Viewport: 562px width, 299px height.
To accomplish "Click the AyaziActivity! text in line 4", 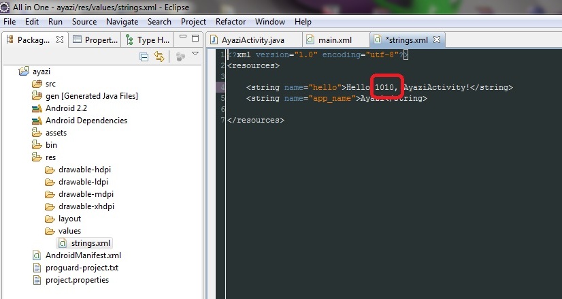I will 437,87.
